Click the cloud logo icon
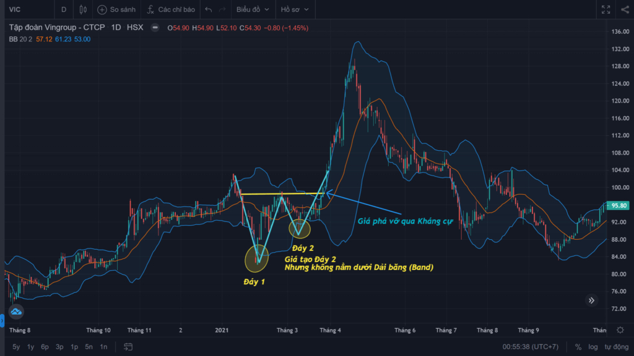 16,311
